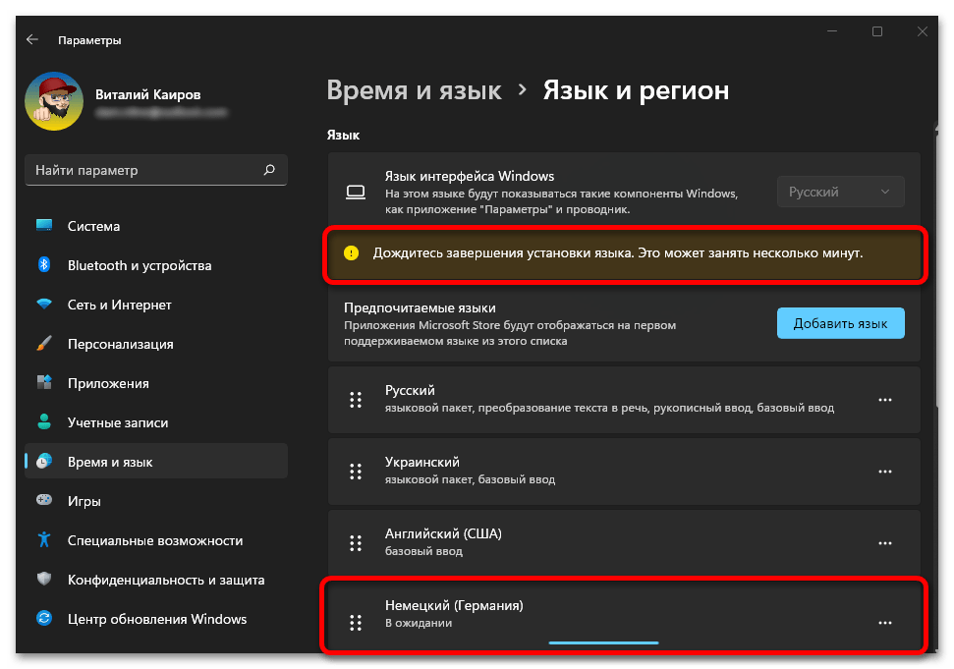
Task: Open Учетные записи section
Action: pyautogui.click(x=156, y=422)
